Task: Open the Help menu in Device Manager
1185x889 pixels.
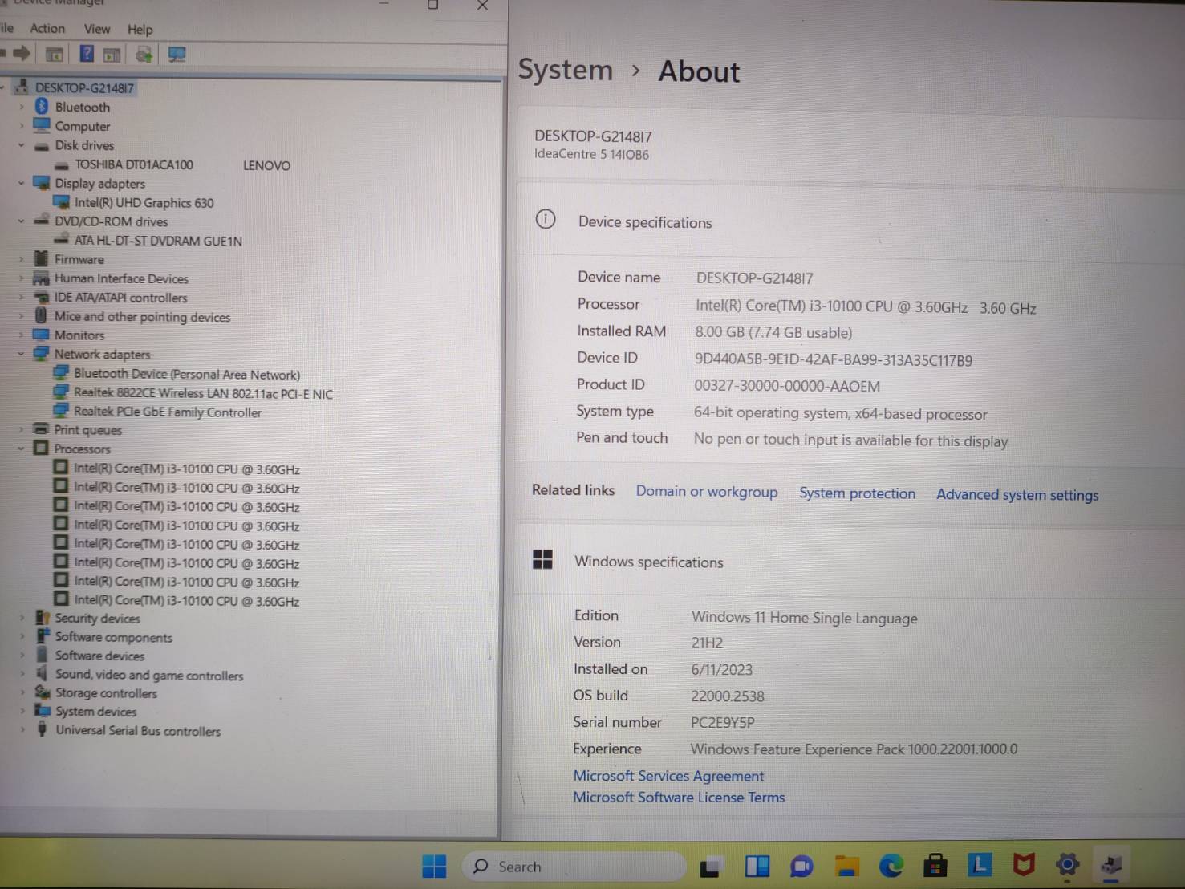Action: 140,30
